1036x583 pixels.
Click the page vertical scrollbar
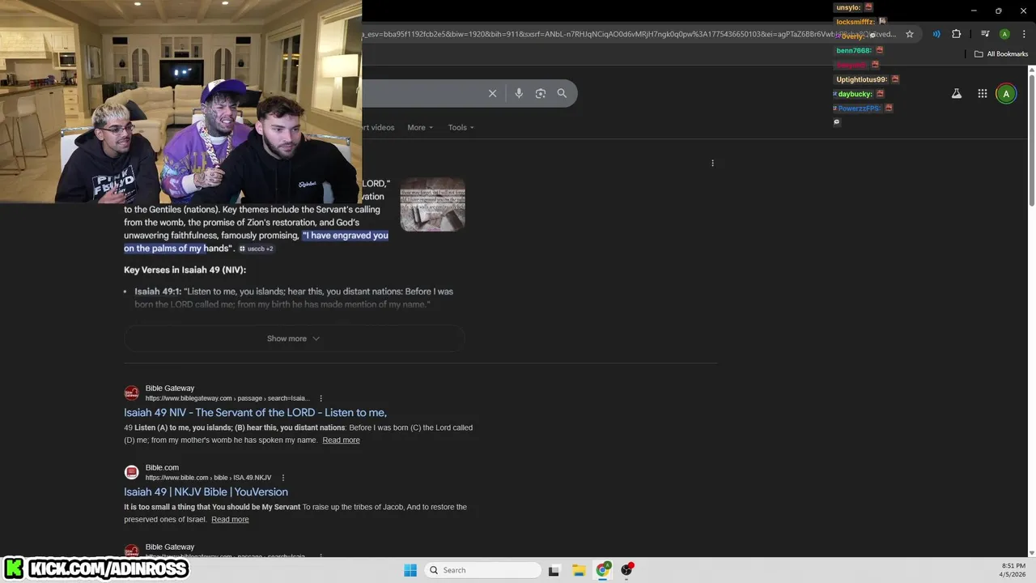pyautogui.click(x=1031, y=141)
